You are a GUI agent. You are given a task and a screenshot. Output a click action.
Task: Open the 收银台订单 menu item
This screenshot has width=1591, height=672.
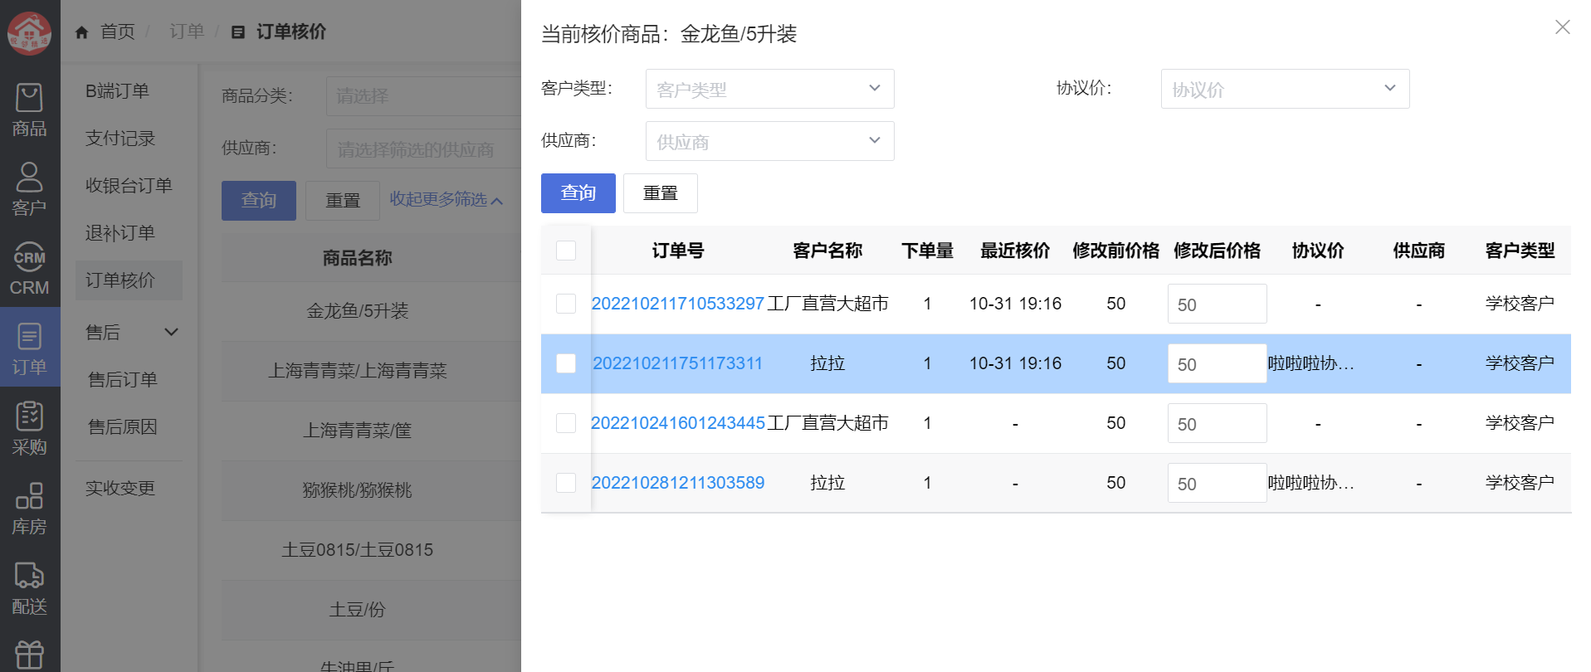pos(129,186)
